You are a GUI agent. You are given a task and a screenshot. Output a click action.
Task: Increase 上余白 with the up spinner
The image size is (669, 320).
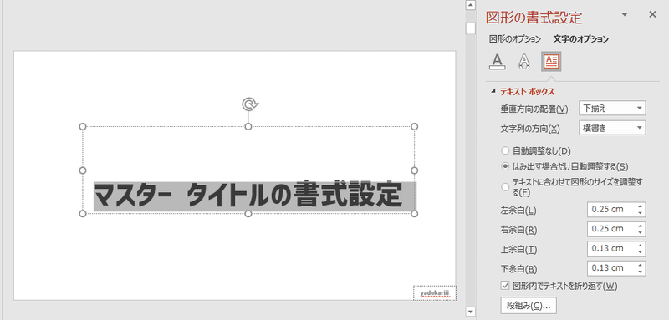click(x=640, y=246)
